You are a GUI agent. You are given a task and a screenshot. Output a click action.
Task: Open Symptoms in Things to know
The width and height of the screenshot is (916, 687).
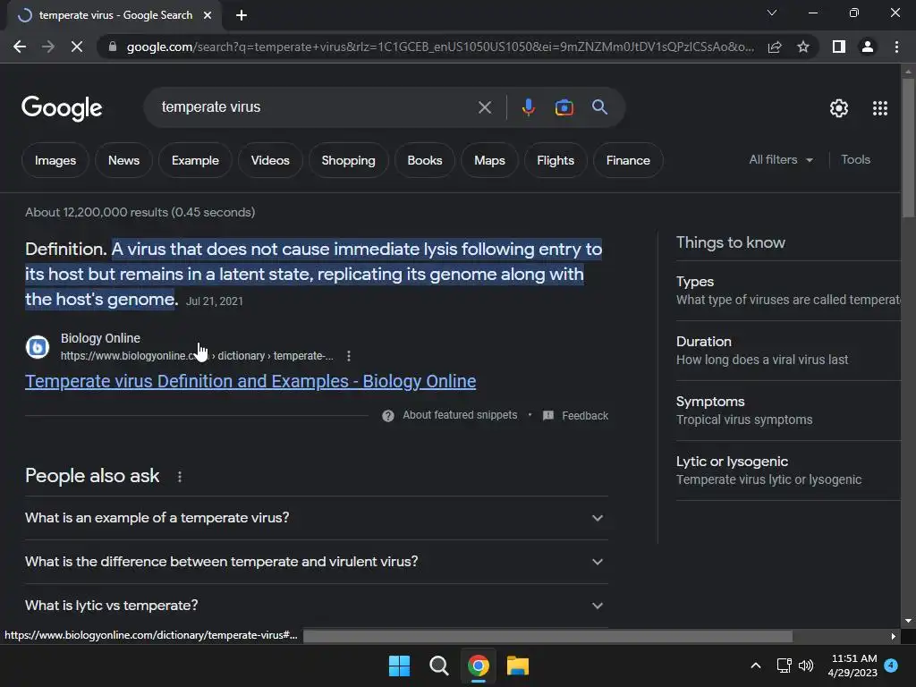point(788,411)
